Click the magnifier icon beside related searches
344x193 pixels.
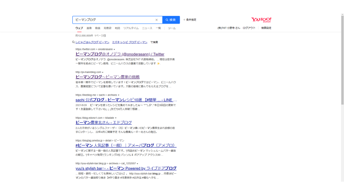point(74,42)
